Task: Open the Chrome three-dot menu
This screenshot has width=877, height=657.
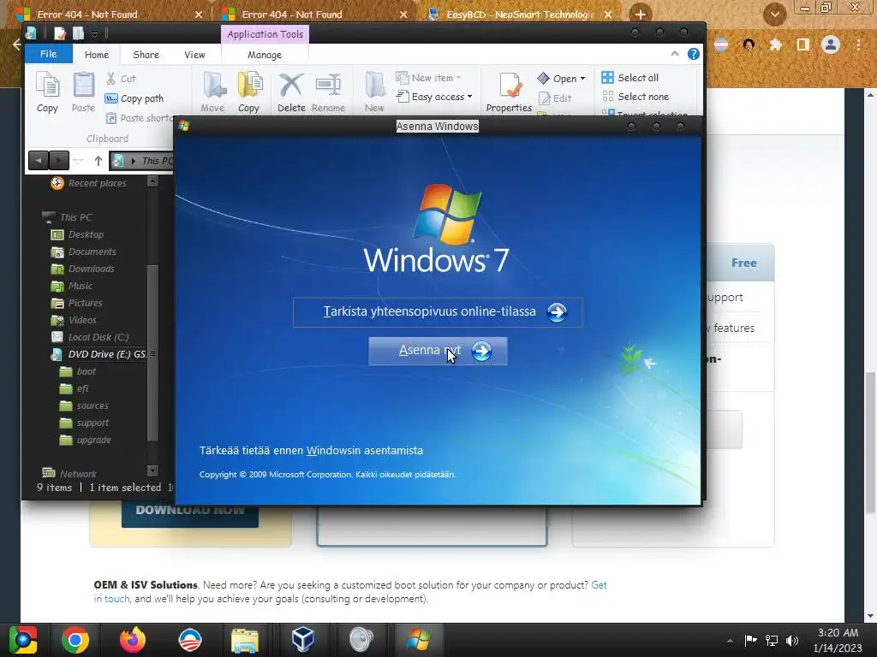Action: 858,44
